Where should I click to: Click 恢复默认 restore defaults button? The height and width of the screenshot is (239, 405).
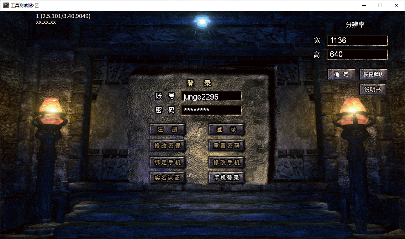[x=373, y=74]
